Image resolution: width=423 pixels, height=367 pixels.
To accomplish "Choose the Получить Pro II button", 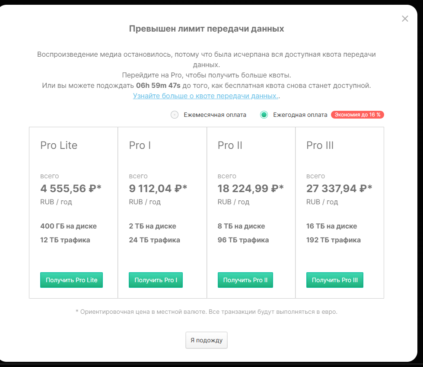I will click(x=245, y=280).
